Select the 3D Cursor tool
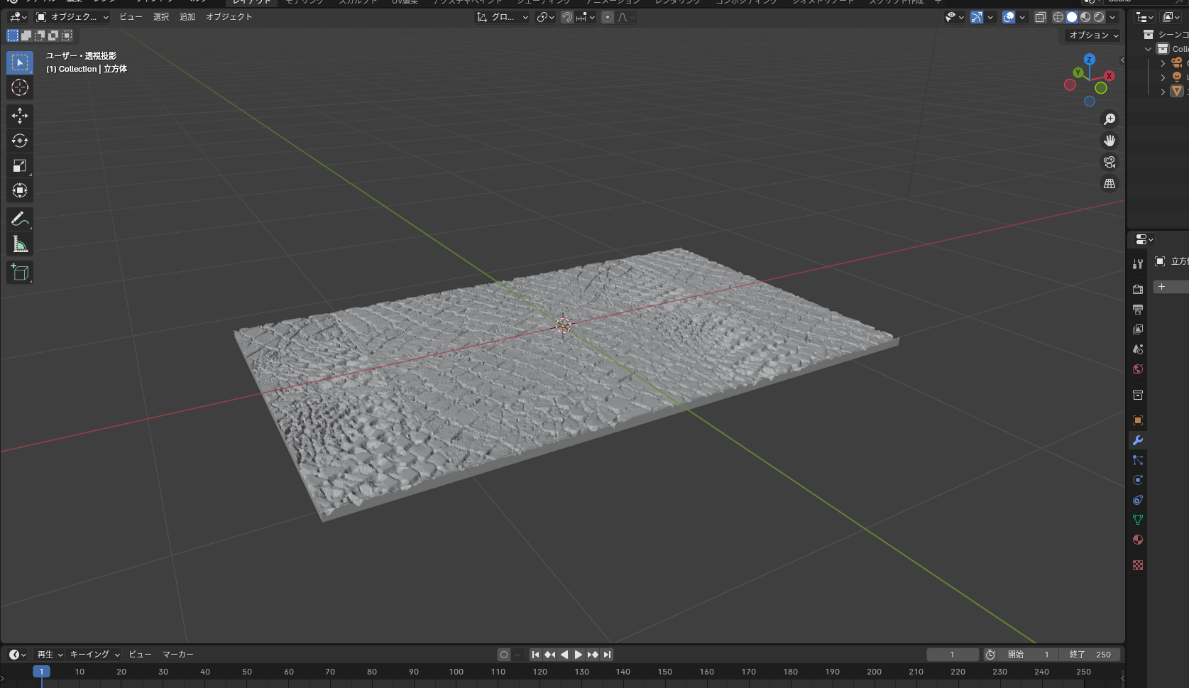The image size is (1189, 688). click(20, 88)
